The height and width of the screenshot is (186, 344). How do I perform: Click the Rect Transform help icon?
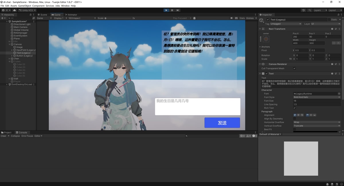coord(332,29)
